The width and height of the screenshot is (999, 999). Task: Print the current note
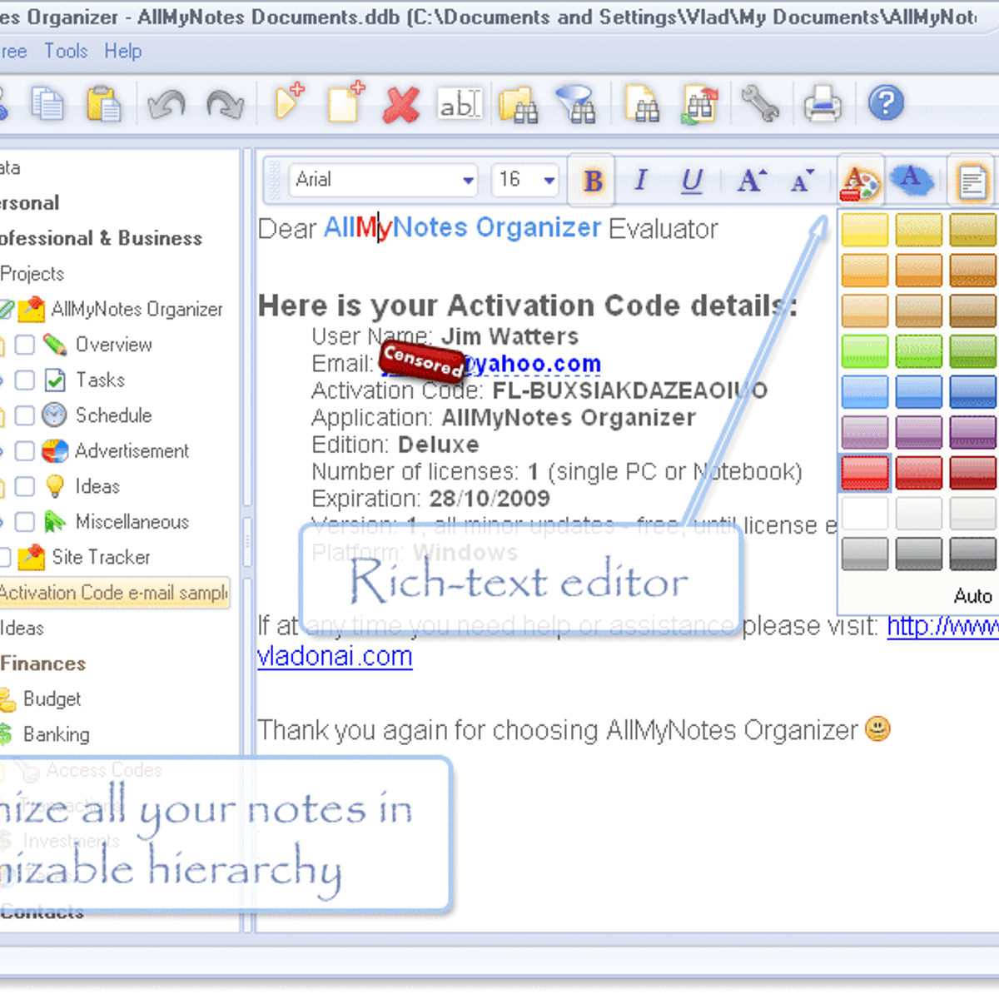pyautogui.click(x=823, y=105)
